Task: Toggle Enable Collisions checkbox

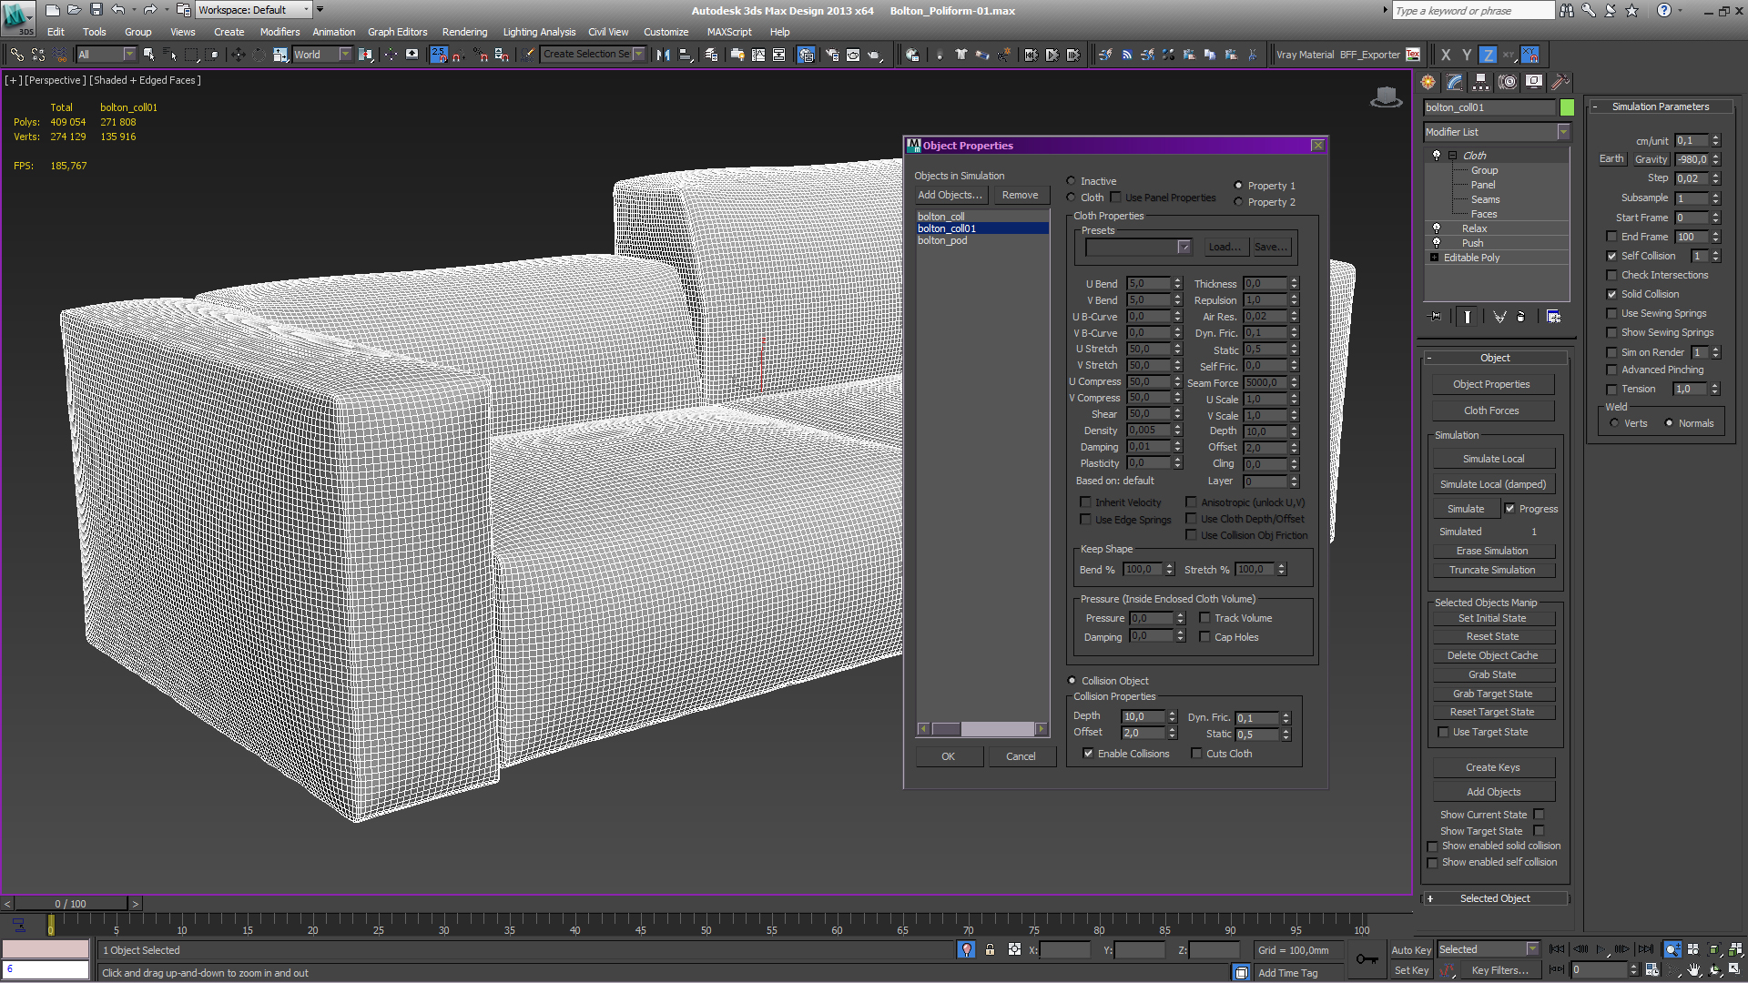Action: pyautogui.click(x=1088, y=754)
